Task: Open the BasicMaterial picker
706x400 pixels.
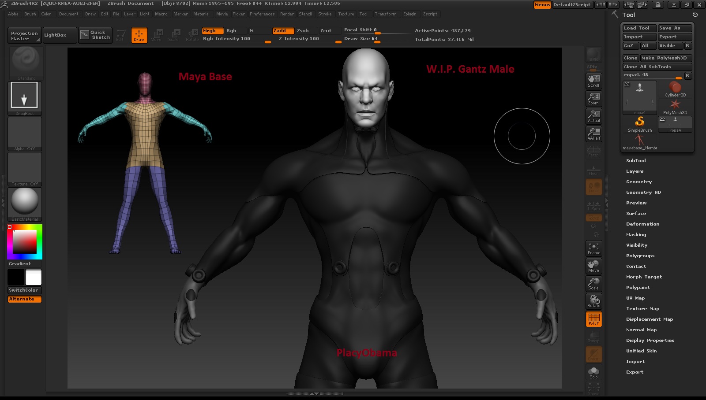Action: [25, 204]
